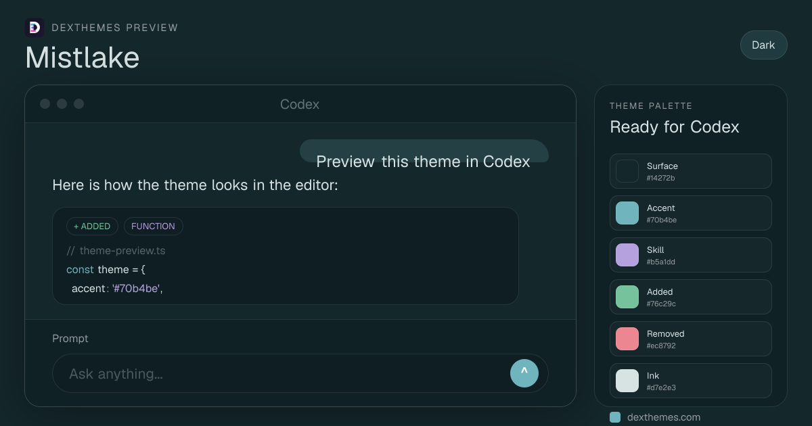Open the dexthemes.com link

pyautogui.click(x=664, y=417)
